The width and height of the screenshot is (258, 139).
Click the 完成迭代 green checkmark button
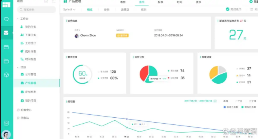pos(233,9)
